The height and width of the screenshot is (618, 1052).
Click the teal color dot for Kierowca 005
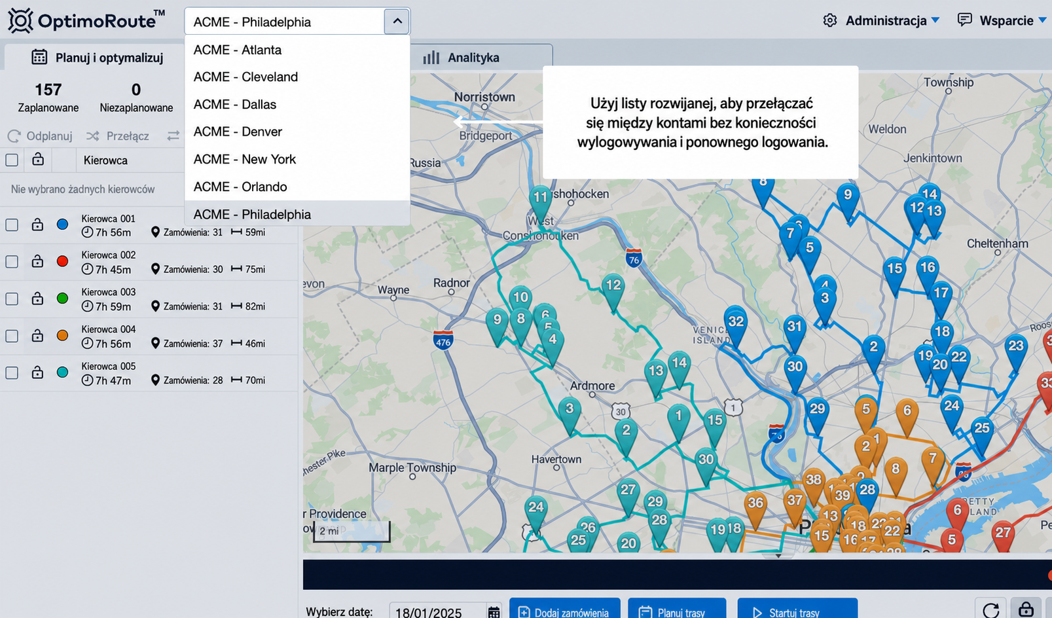click(63, 373)
